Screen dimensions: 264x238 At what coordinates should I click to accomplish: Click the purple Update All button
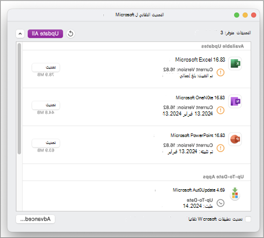click(45, 34)
